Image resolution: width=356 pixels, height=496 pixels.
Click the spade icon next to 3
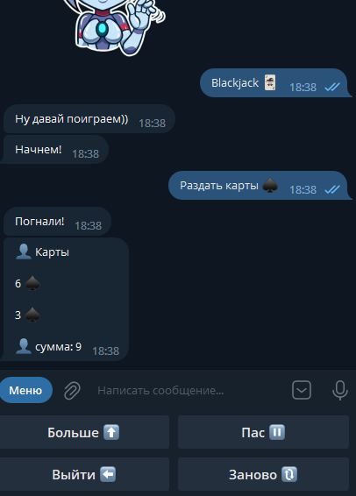[x=32, y=315]
